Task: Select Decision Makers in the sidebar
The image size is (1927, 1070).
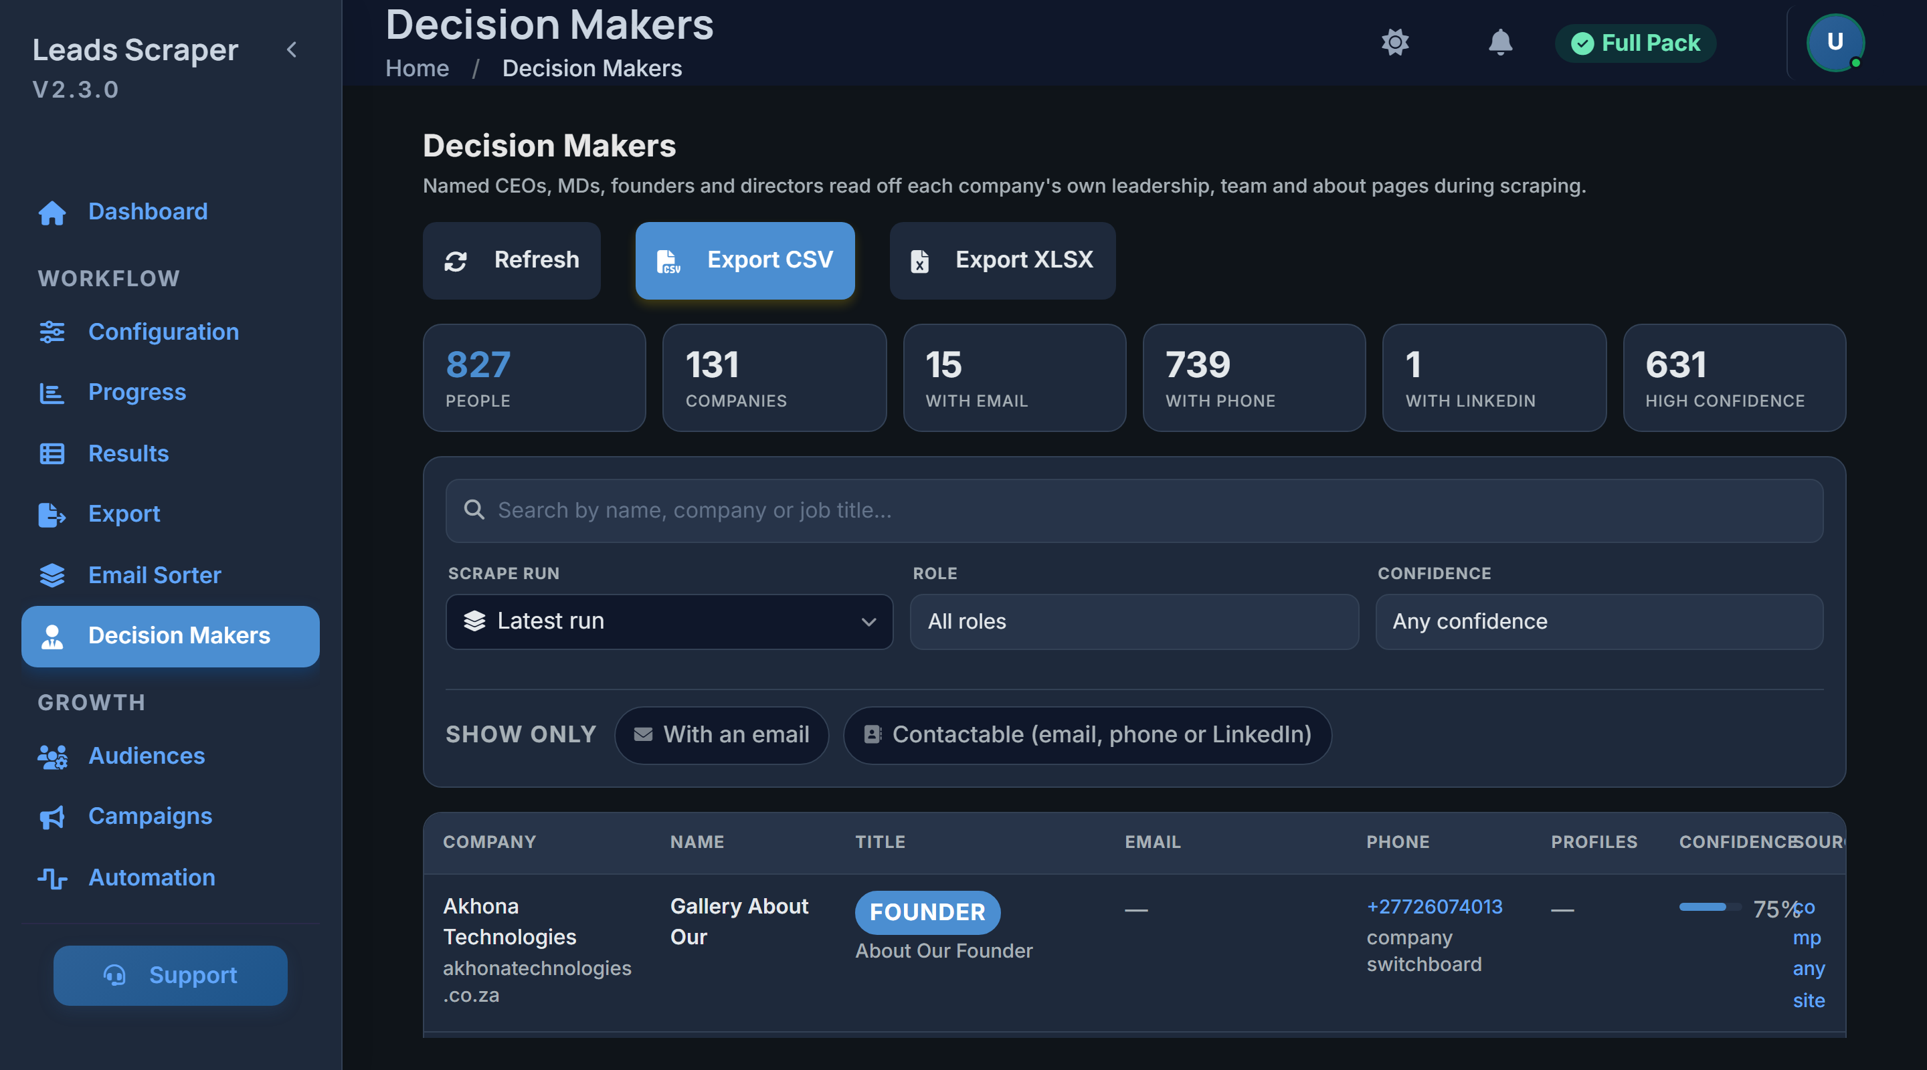Action: click(x=171, y=635)
